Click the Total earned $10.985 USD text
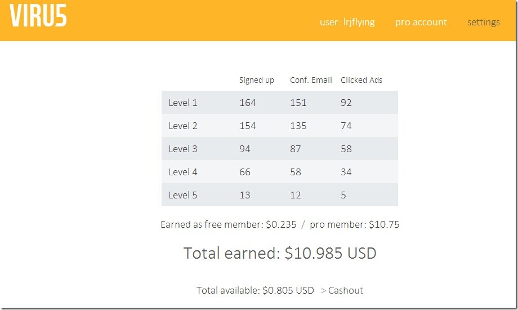 pyautogui.click(x=280, y=254)
